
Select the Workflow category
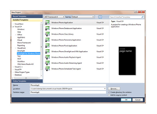point(21,62)
